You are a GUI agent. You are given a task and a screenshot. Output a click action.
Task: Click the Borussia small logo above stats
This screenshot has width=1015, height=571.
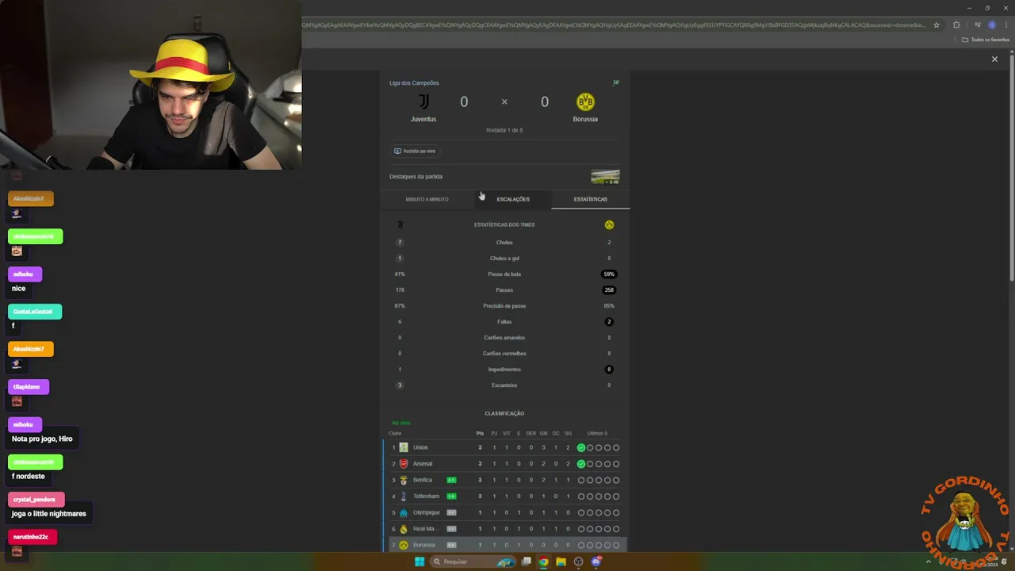[609, 224]
